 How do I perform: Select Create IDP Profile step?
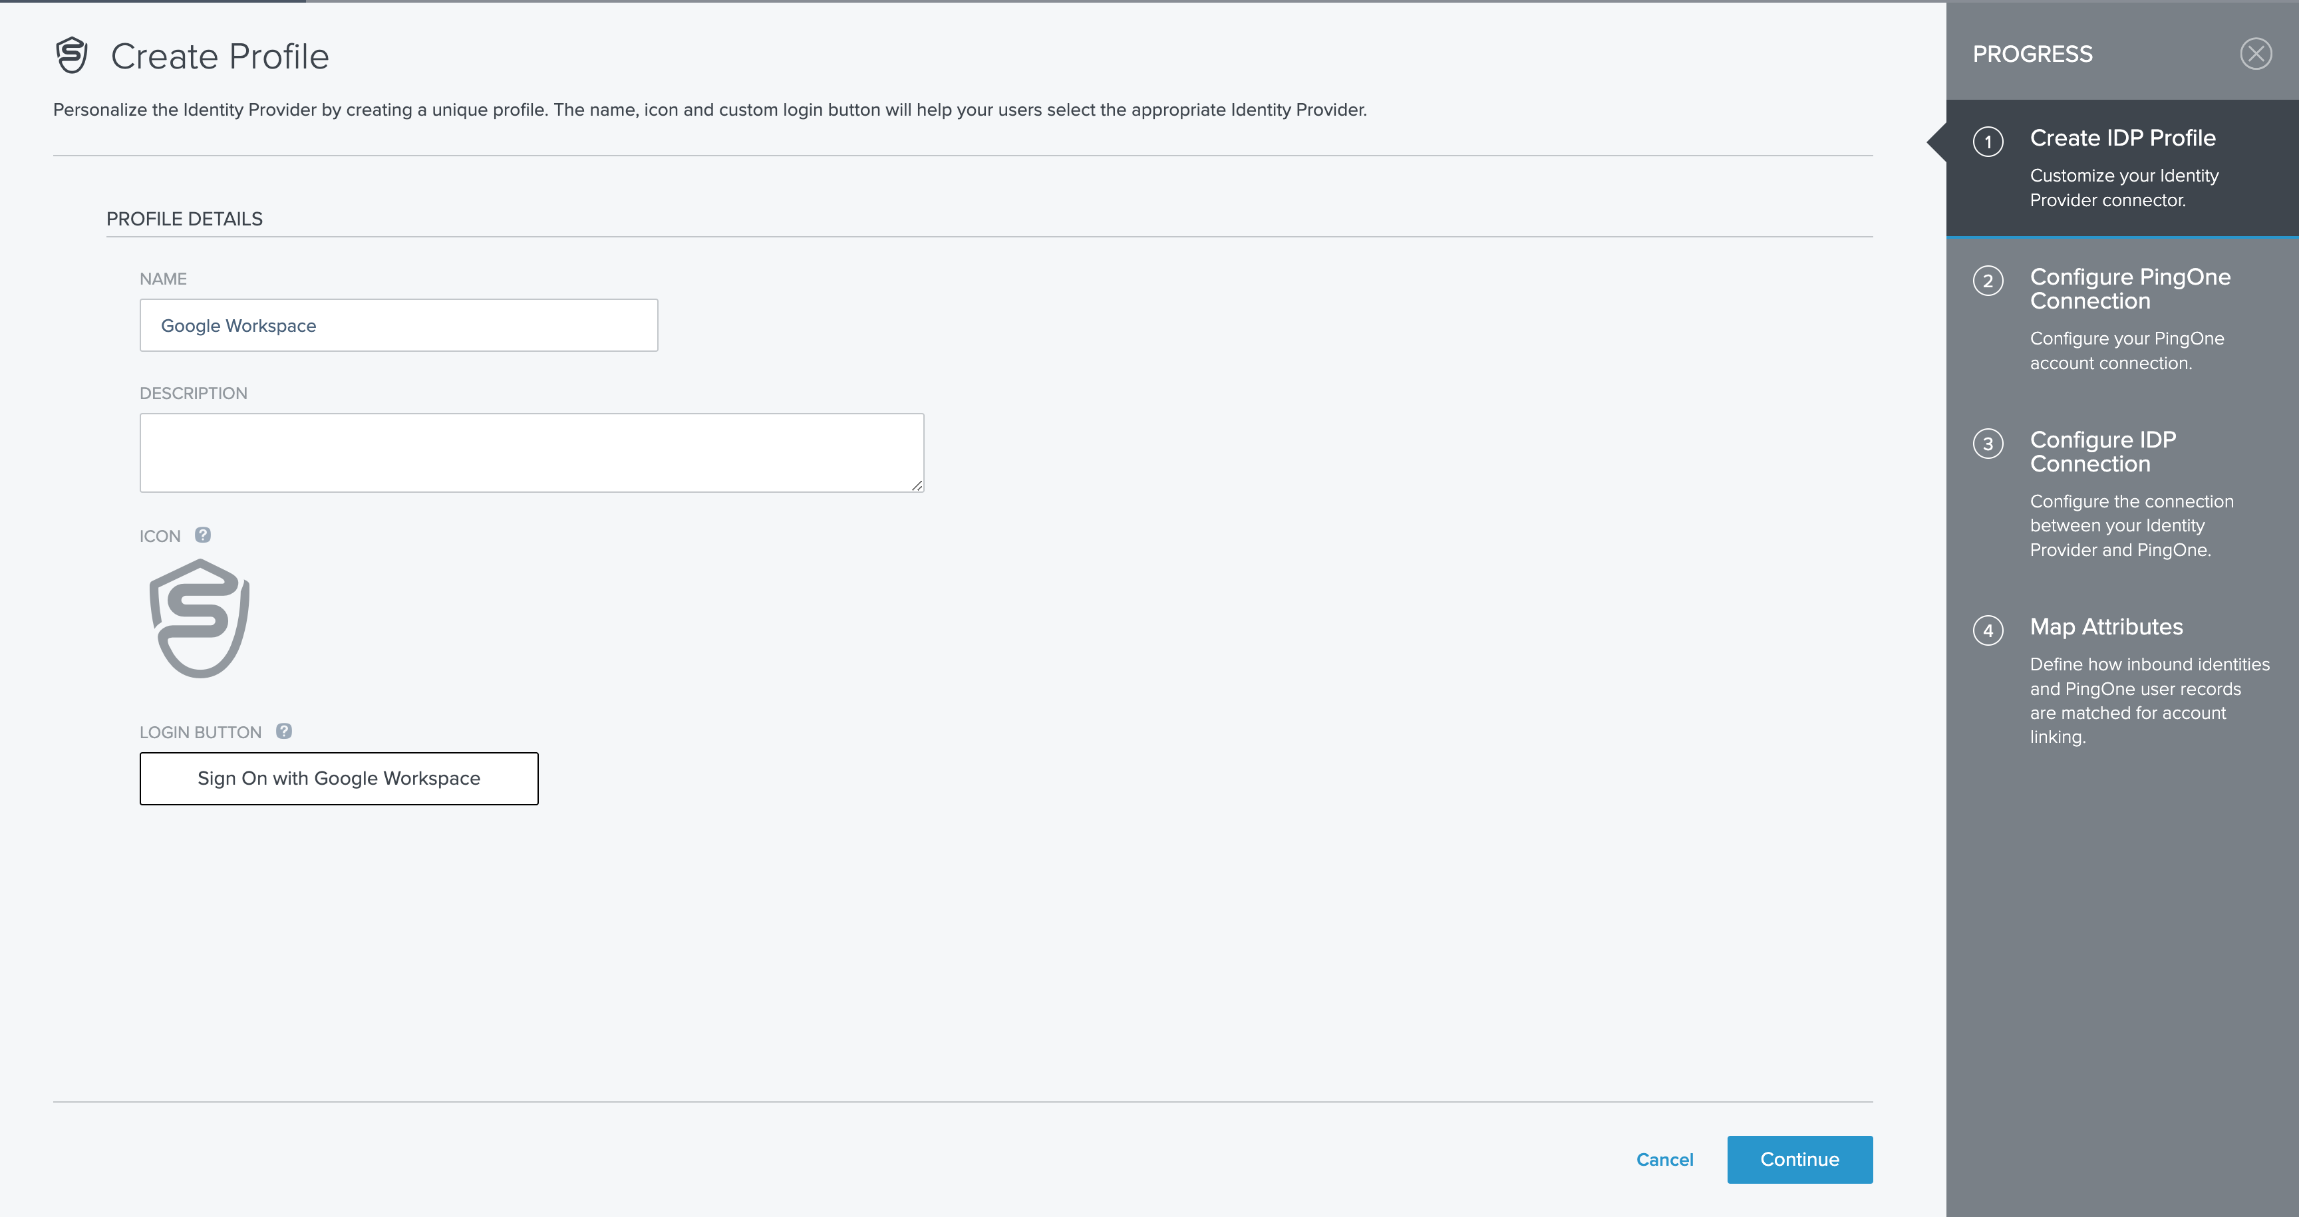point(2122,138)
